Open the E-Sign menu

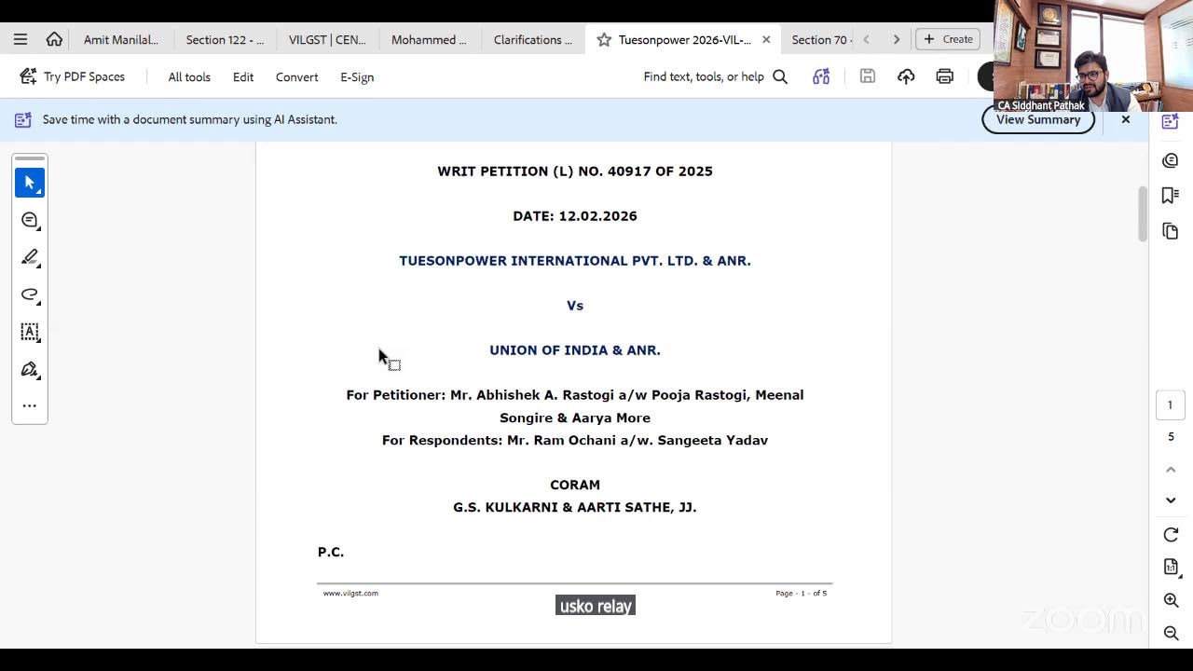(357, 77)
